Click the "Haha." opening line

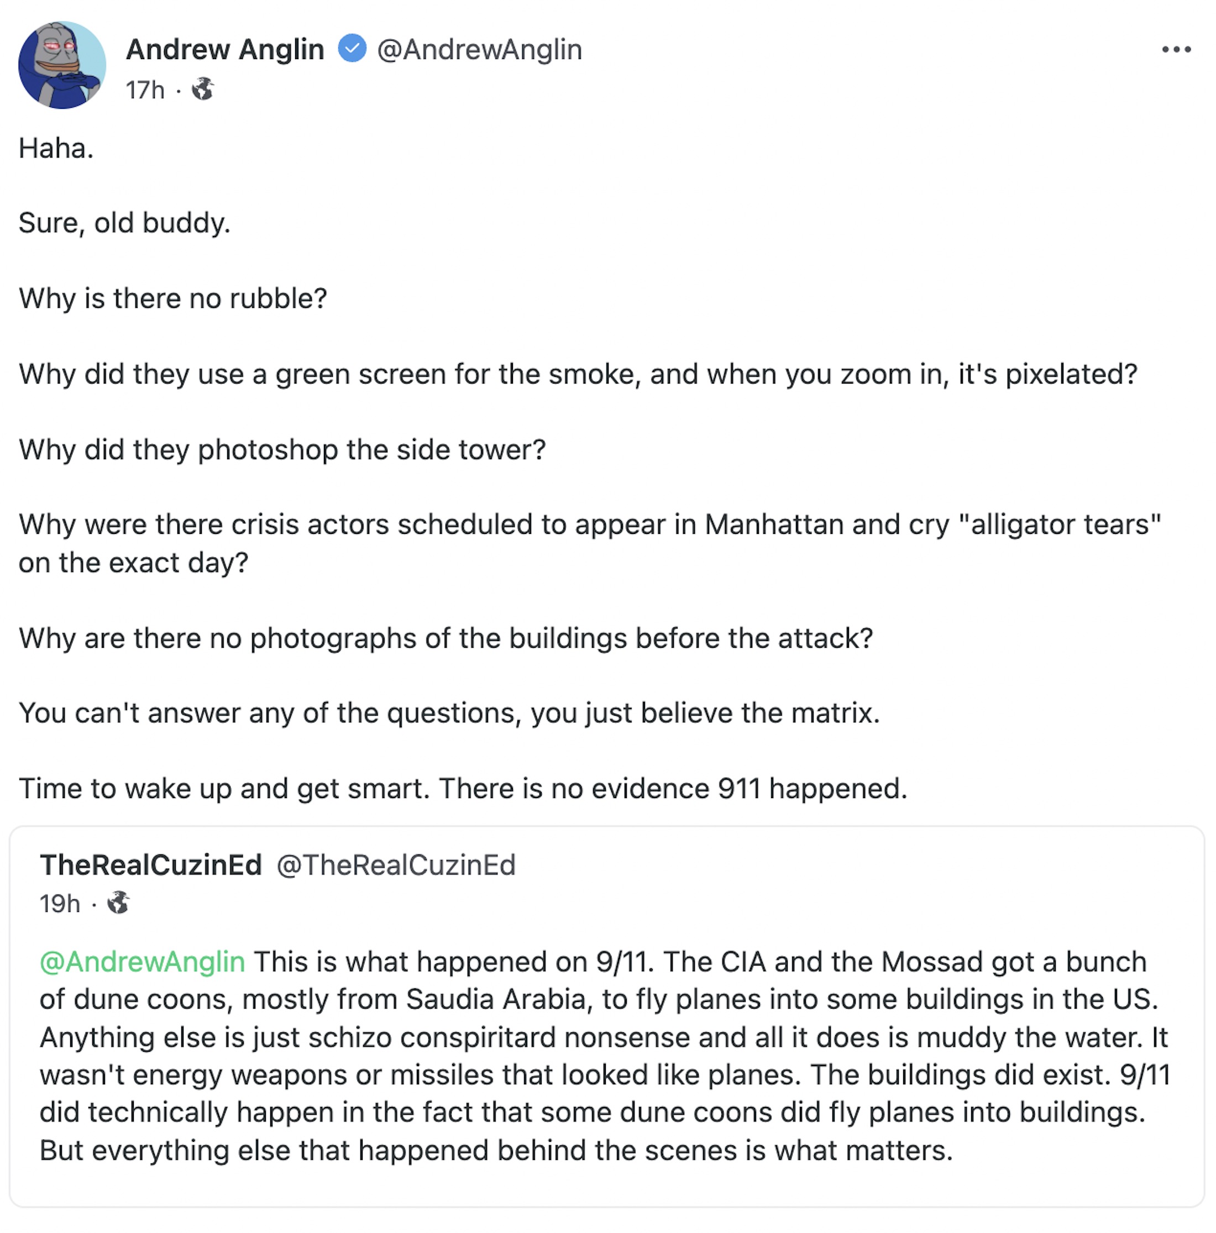56,148
